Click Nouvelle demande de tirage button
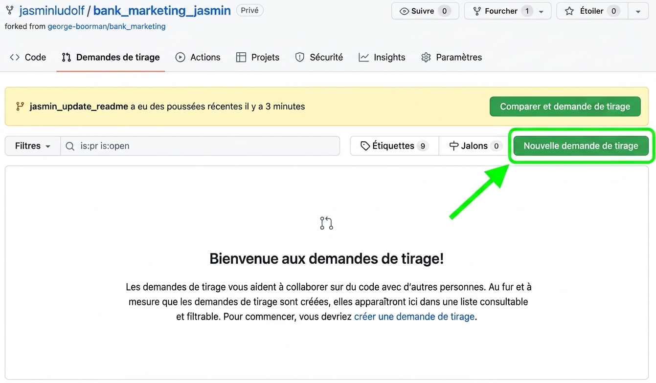 (x=581, y=146)
